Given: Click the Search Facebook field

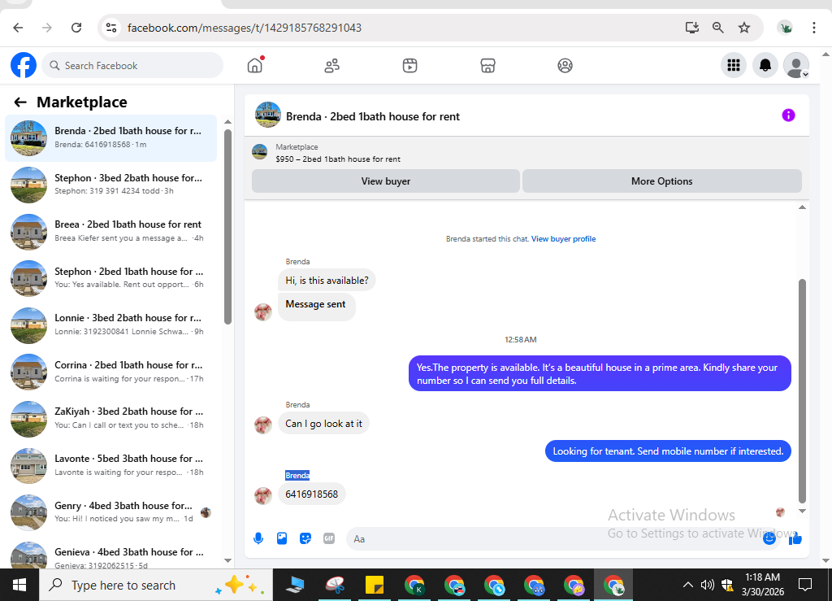Looking at the screenshot, I should (x=132, y=65).
